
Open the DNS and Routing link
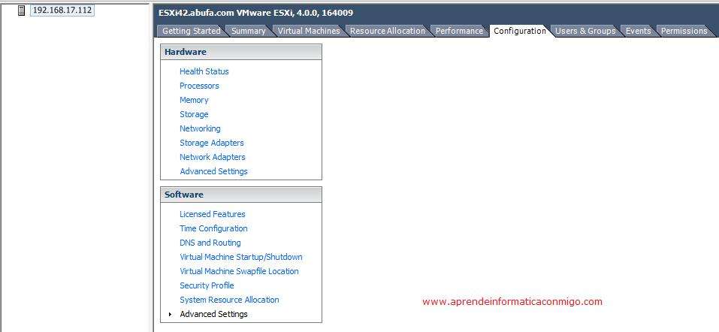210,243
